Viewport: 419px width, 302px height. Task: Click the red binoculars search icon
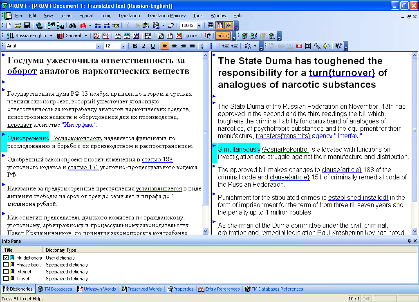coord(83,26)
